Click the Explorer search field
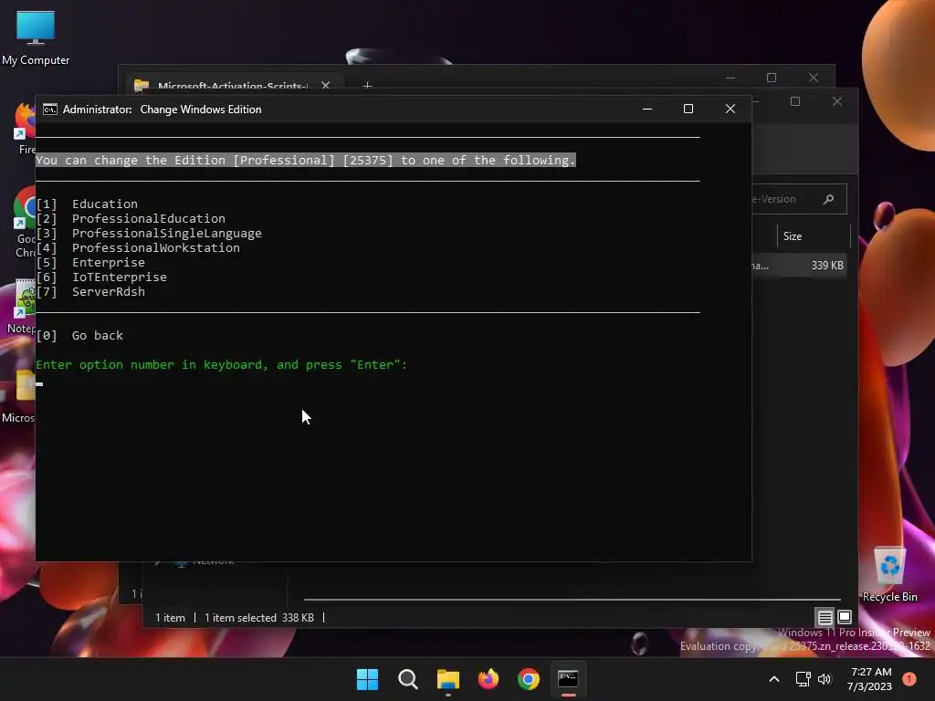 pyautogui.click(x=798, y=199)
